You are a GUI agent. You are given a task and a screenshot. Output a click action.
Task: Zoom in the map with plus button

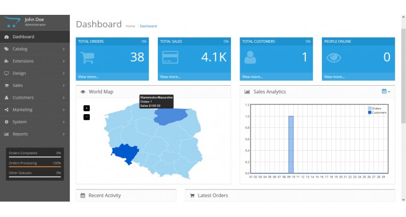(x=86, y=108)
